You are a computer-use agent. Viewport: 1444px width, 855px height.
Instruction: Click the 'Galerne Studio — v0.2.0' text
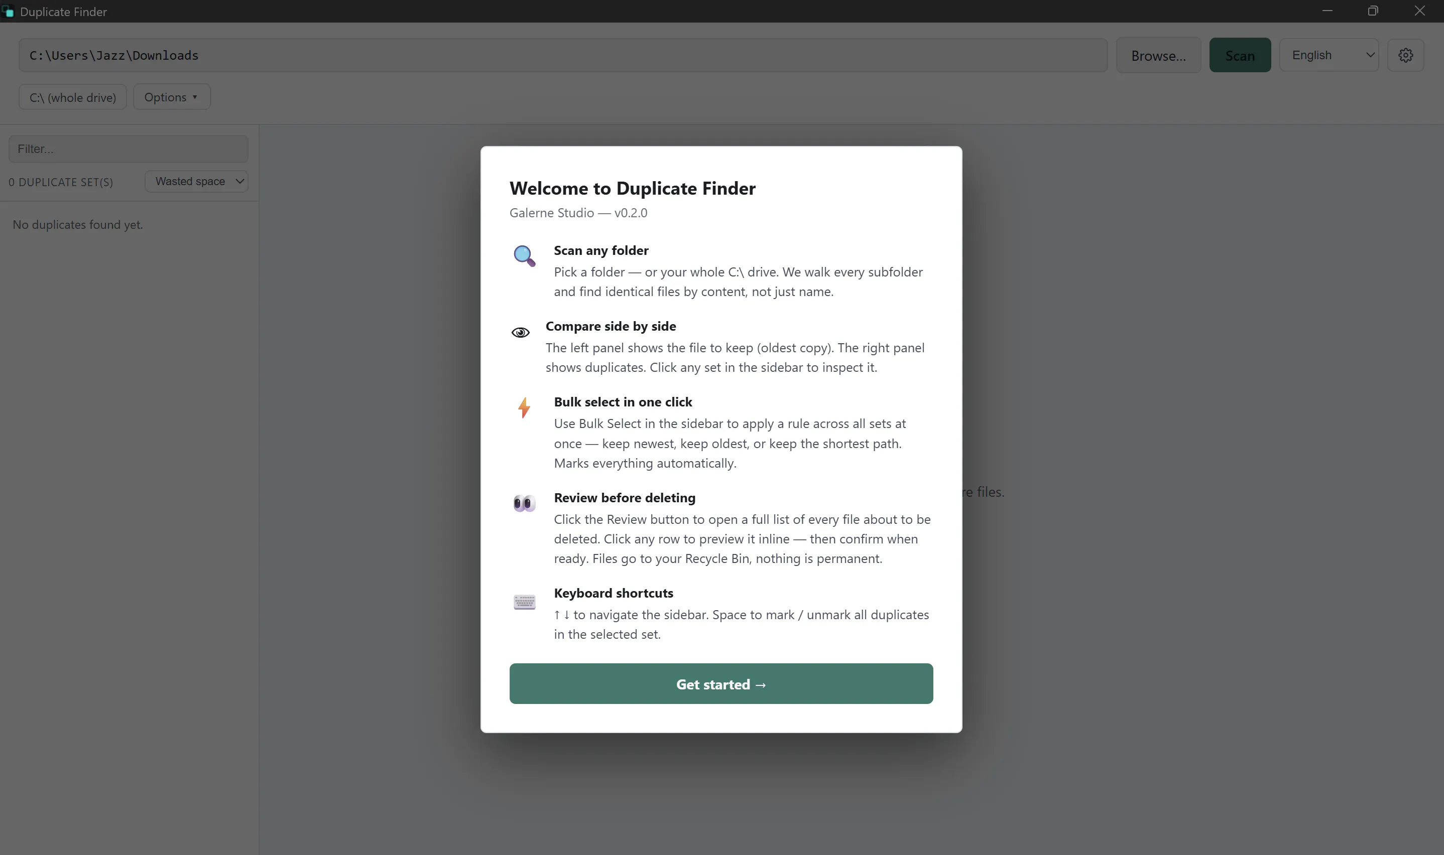pos(578,213)
